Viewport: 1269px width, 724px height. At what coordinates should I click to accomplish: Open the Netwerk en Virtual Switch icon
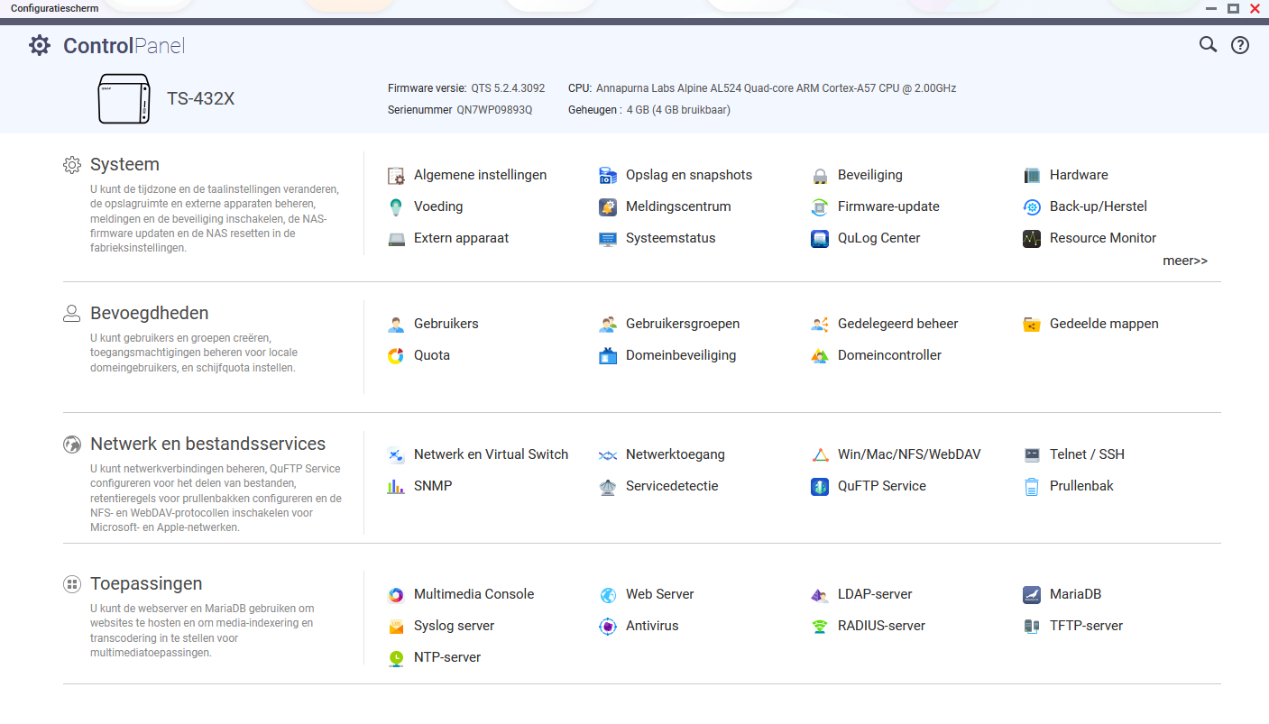tap(396, 454)
